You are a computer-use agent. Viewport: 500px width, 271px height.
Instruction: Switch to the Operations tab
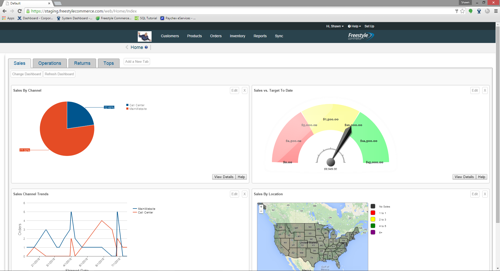point(49,63)
